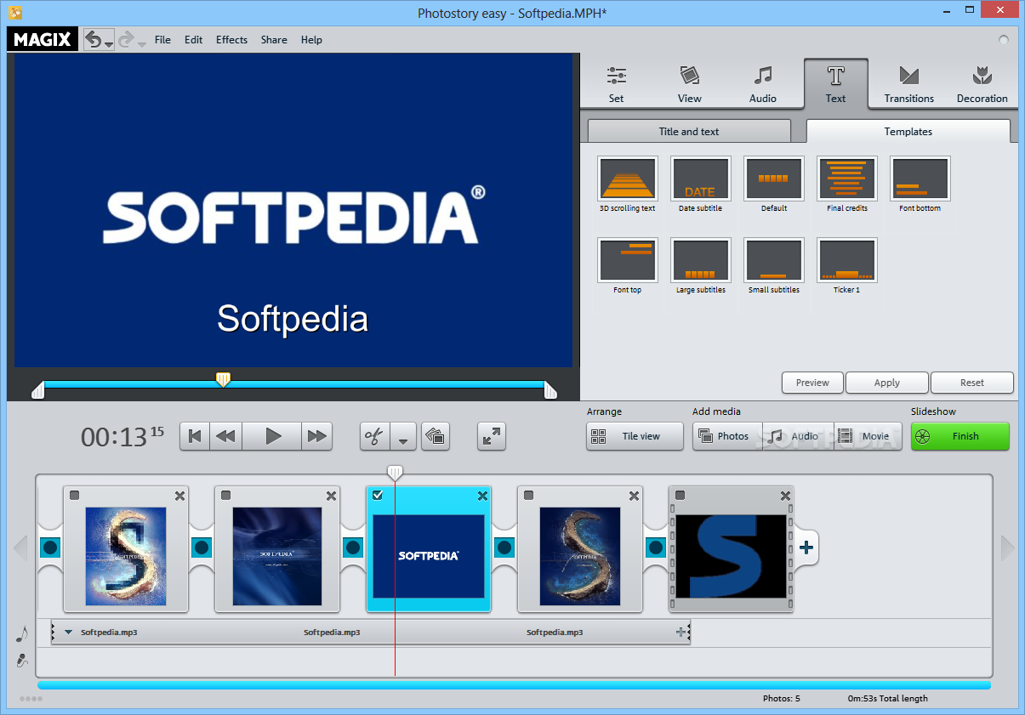Uncheck the selected Softpedia slide checkbox
Image resolution: width=1025 pixels, height=715 pixels.
click(x=378, y=496)
